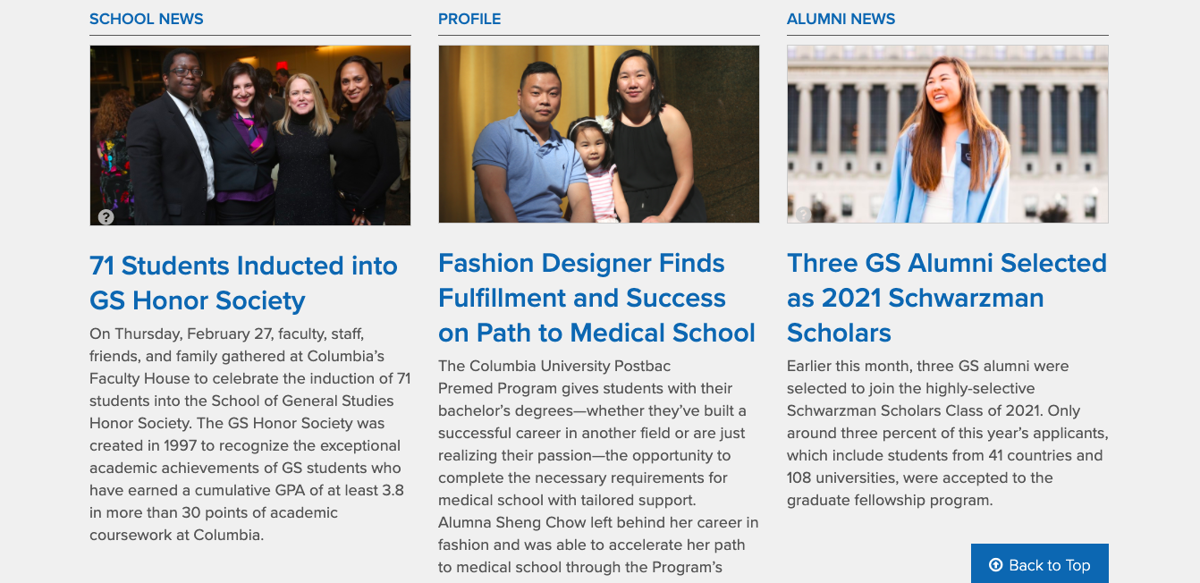This screenshot has height=583, width=1200.
Task: Click the faded question-mark icon on the alumni photo
Action: (x=803, y=215)
